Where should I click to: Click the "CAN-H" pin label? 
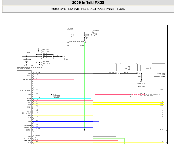[29, 122]
